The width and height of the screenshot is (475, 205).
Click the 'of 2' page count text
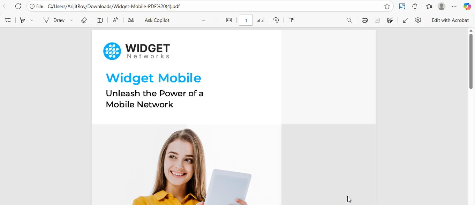click(260, 20)
